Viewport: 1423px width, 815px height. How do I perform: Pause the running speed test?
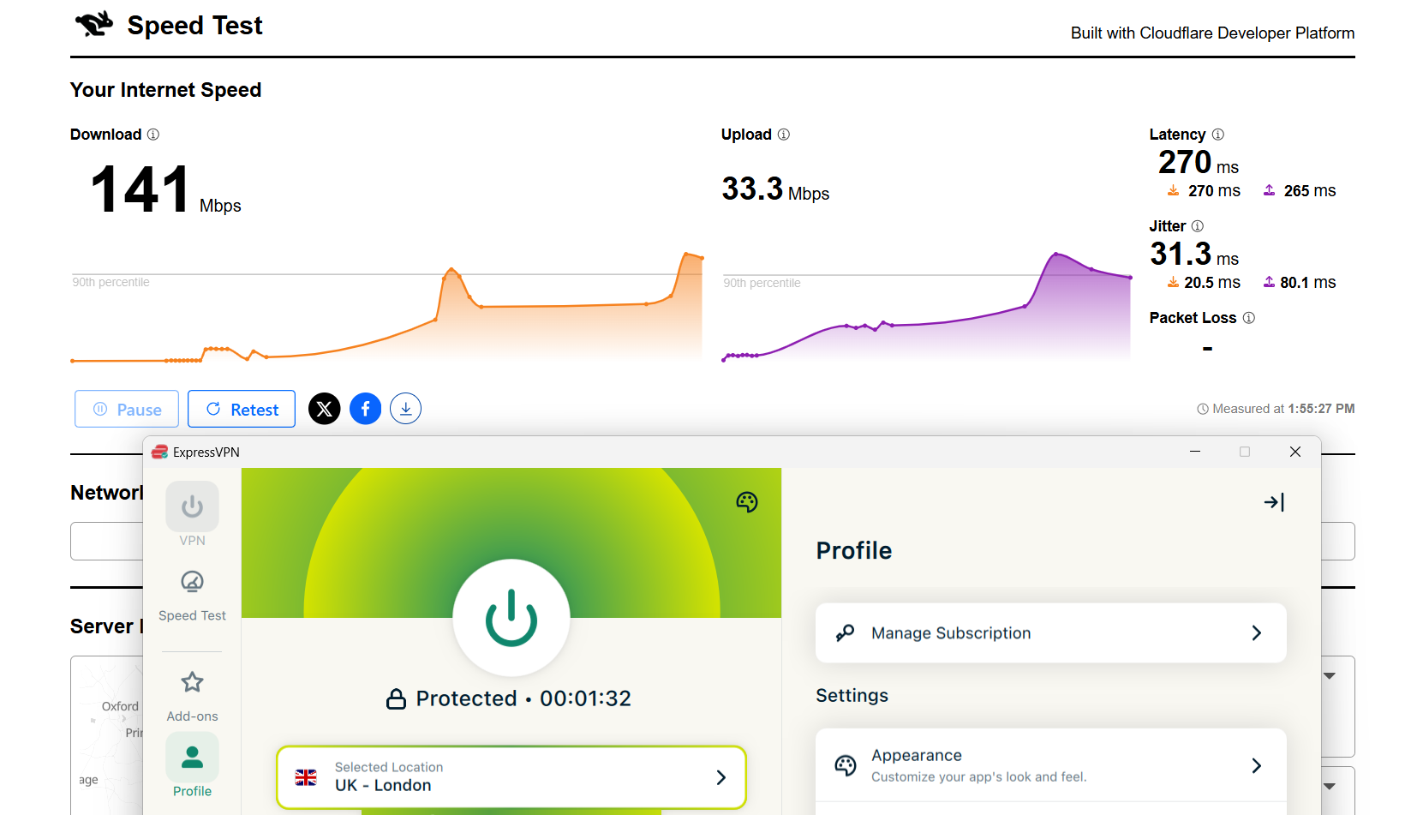127,409
